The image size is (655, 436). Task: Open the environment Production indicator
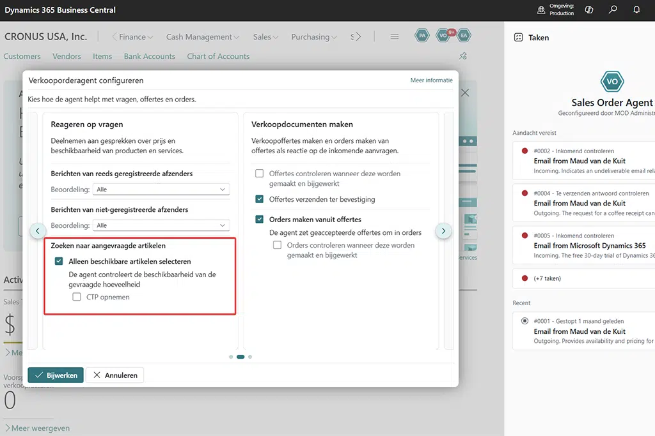556,10
